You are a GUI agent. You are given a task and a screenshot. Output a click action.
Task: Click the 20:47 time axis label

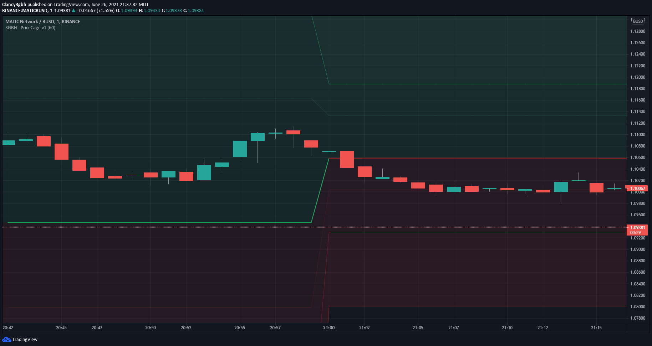point(97,328)
